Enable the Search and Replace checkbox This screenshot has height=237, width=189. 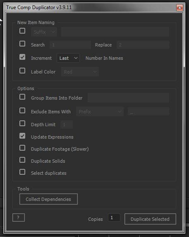(x=22, y=44)
